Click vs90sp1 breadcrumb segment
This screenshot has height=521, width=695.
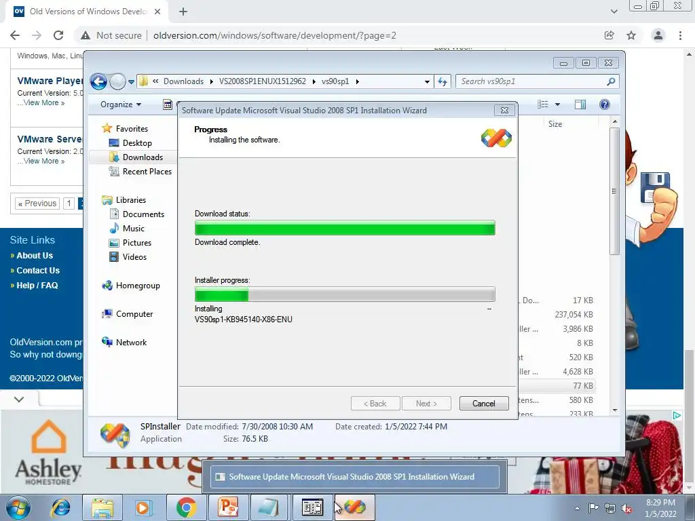pyautogui.click(x=335, y=81)
